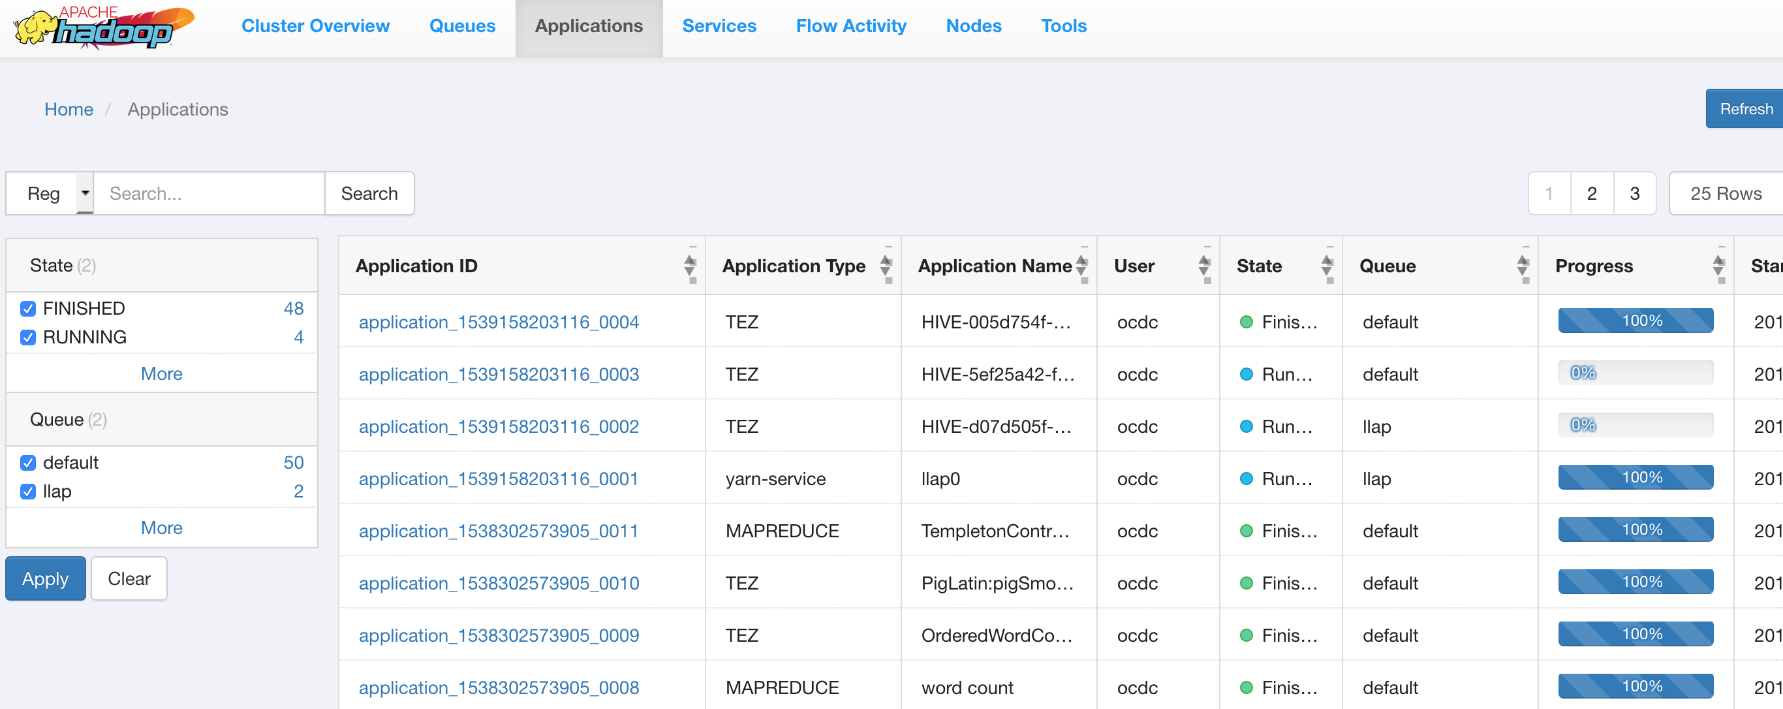Click 0% progress bar of application_1539158203116_0003

(1636, 373)
